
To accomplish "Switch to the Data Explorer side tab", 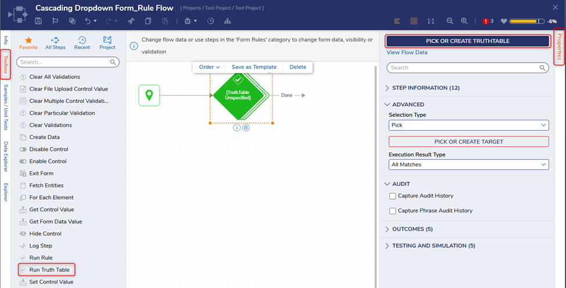I will [6, 157].
